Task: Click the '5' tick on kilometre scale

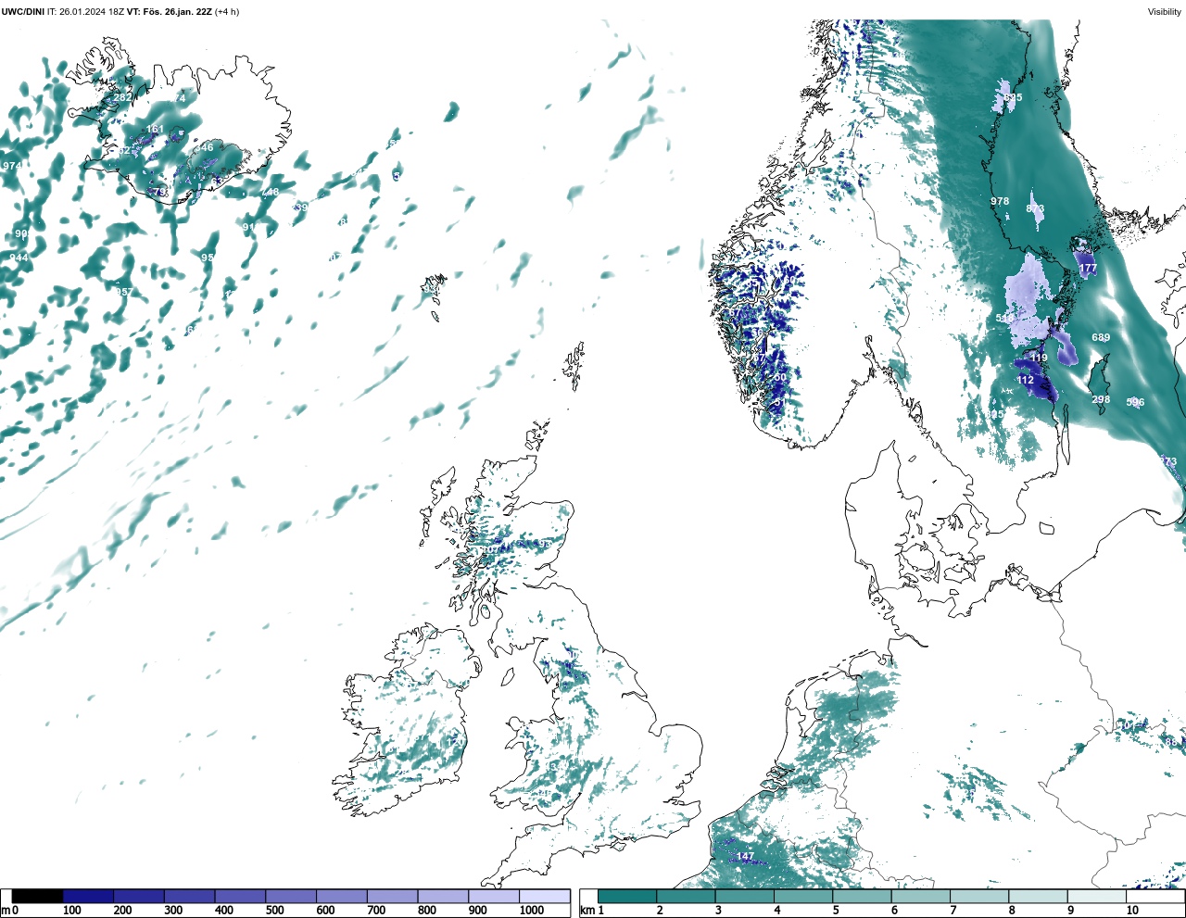Action: click(836, 911)
